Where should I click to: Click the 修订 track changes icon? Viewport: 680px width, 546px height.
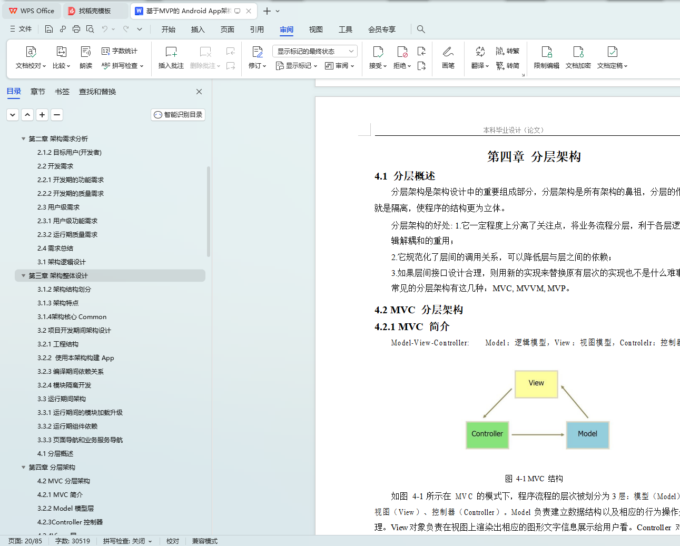pos(257,52)
